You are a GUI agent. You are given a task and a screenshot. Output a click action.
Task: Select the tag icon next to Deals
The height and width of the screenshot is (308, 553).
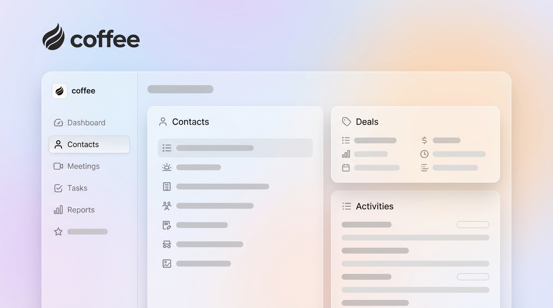point(346,121)
